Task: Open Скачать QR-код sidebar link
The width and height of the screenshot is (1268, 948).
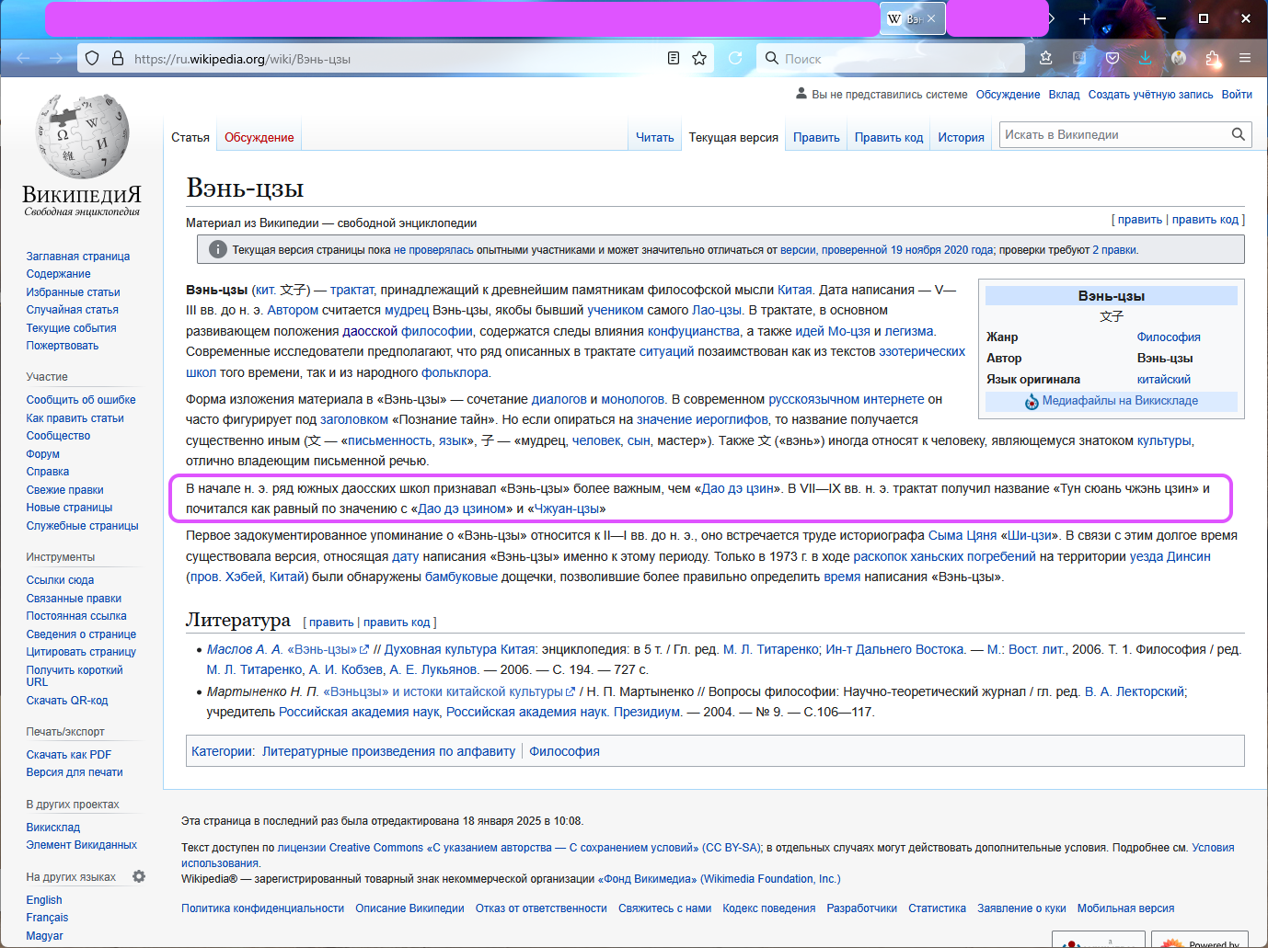Action: (67, 701)
